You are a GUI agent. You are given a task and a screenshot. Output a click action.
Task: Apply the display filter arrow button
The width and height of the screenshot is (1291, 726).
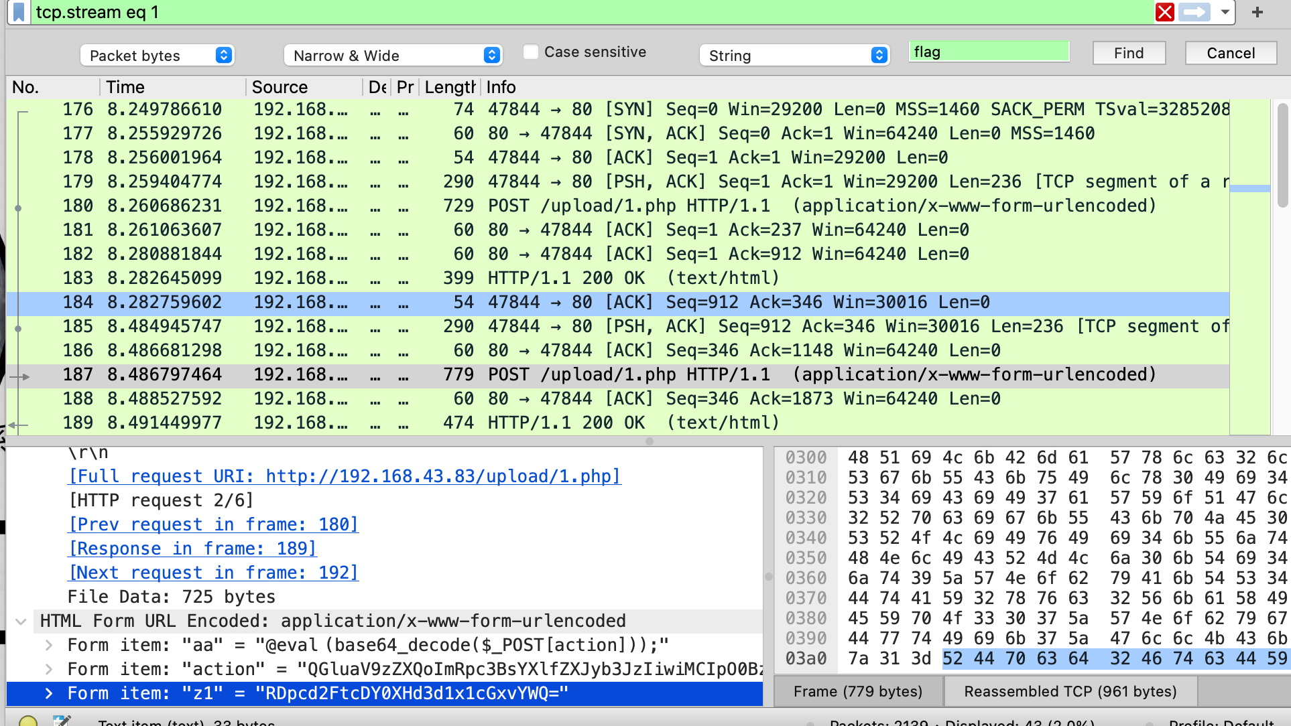1194,12
